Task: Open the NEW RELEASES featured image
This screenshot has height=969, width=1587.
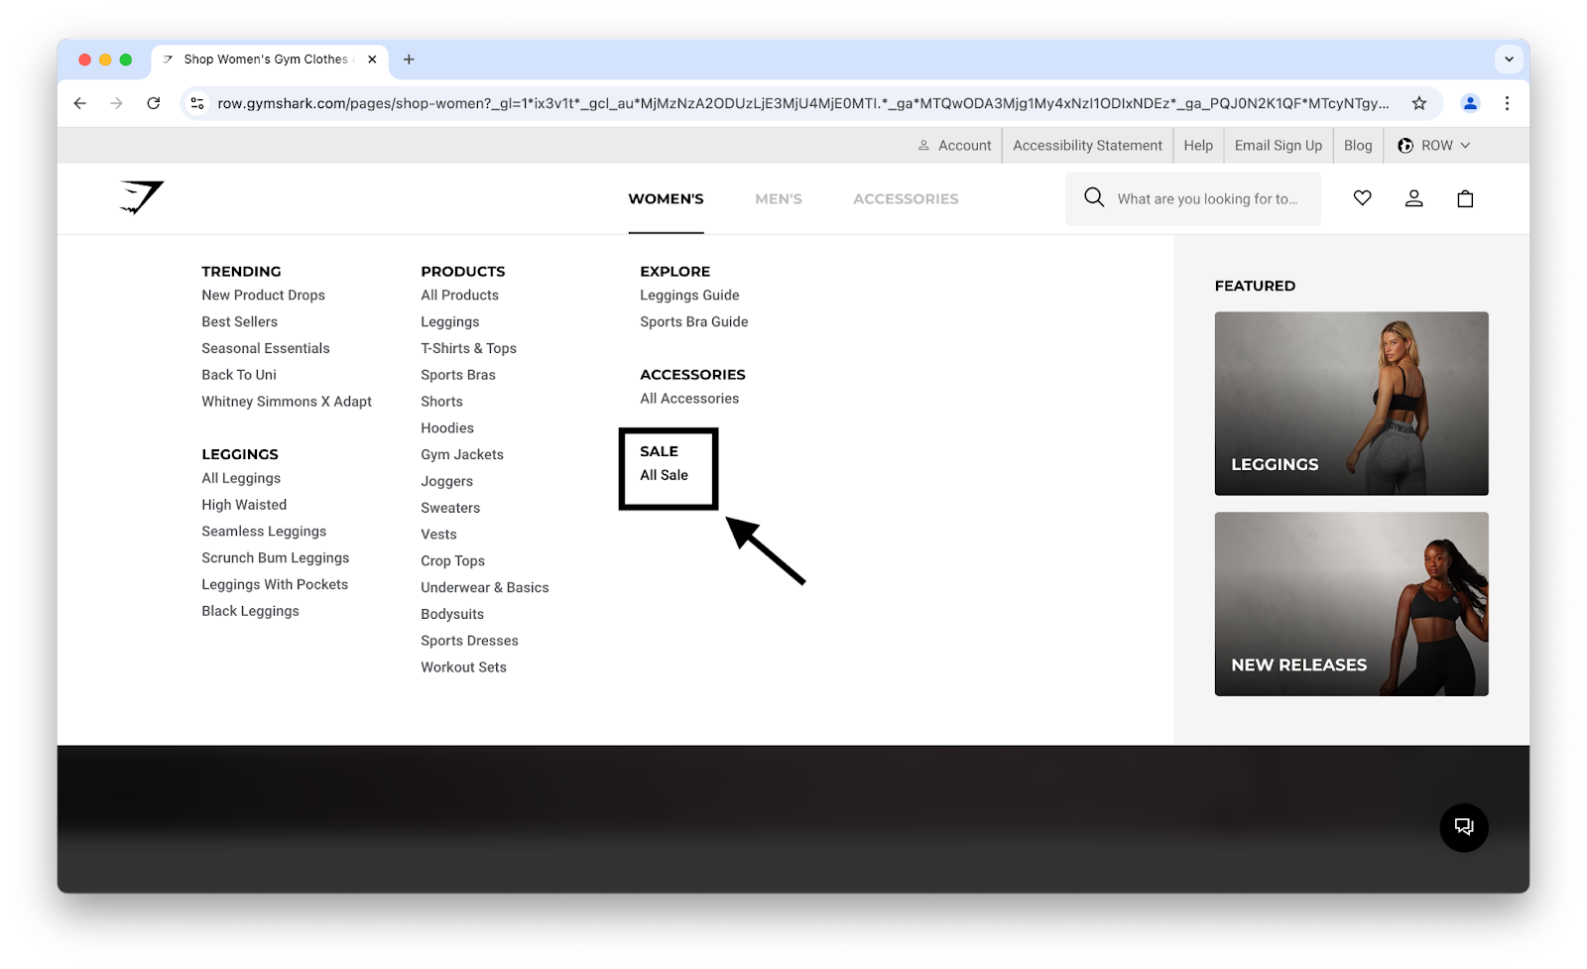Action: (1351, 604)
